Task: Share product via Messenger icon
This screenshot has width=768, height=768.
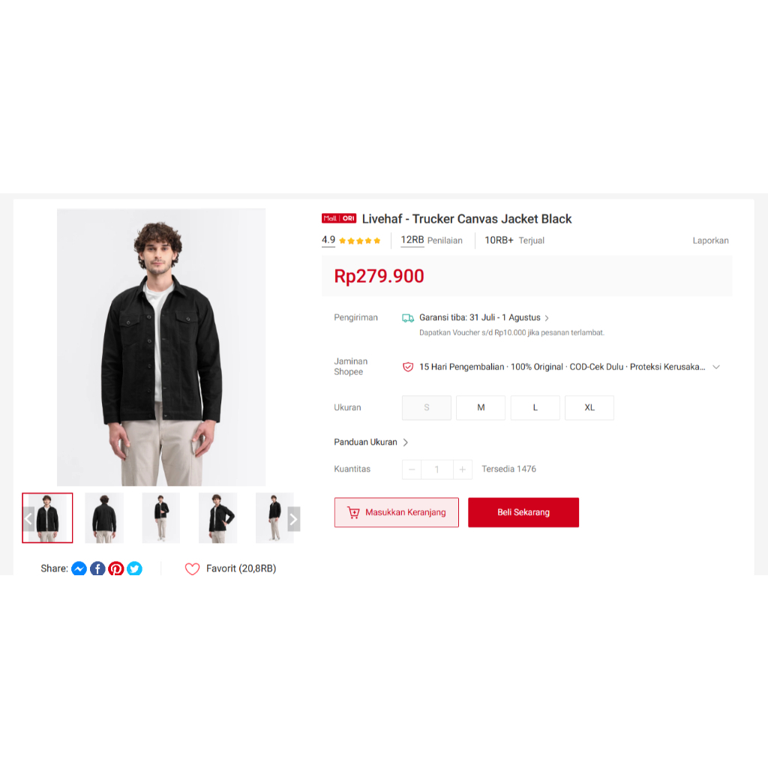Action: (79, 568)
